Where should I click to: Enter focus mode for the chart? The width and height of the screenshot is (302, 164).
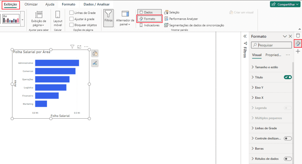(79, 47)
